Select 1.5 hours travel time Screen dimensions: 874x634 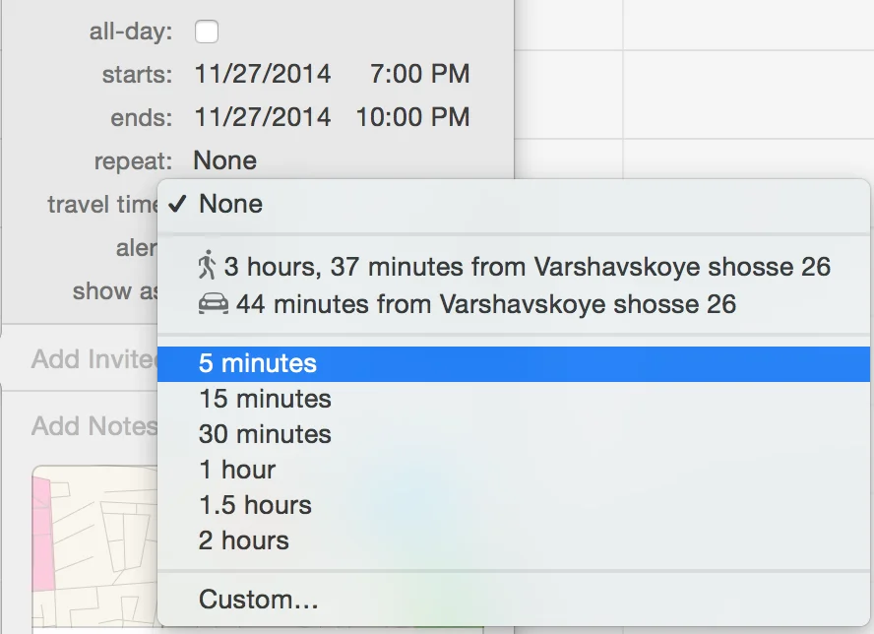point(255,505)
